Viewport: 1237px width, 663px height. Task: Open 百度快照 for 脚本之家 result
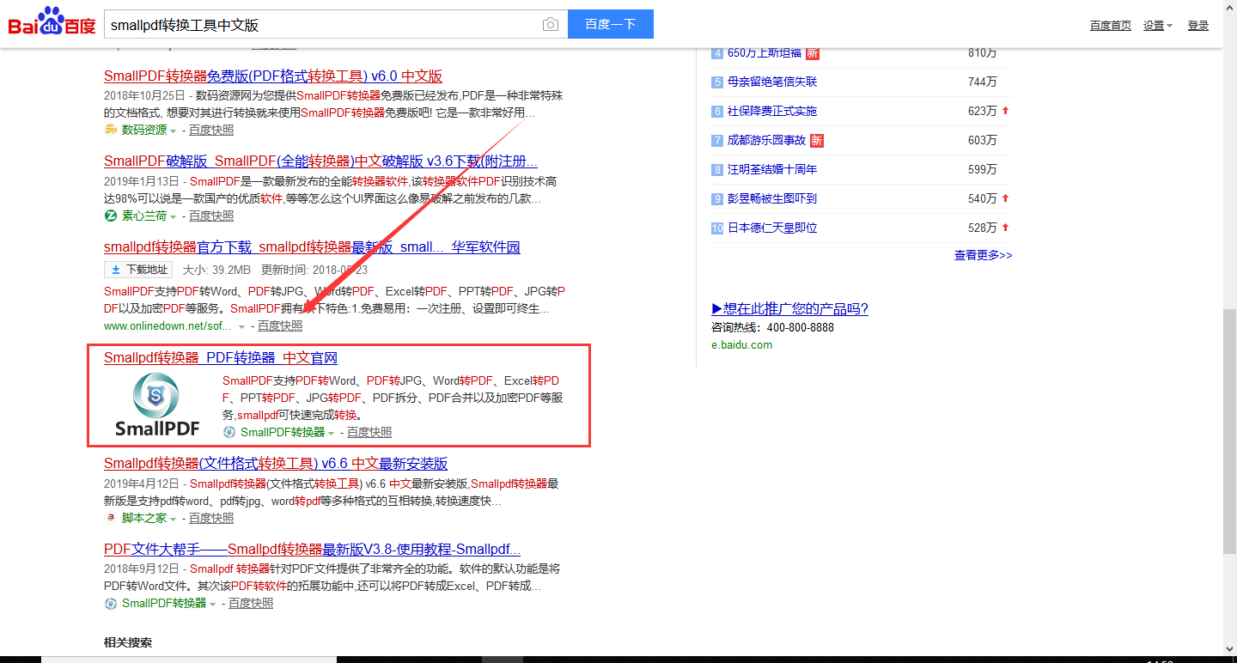coord(211,518)
